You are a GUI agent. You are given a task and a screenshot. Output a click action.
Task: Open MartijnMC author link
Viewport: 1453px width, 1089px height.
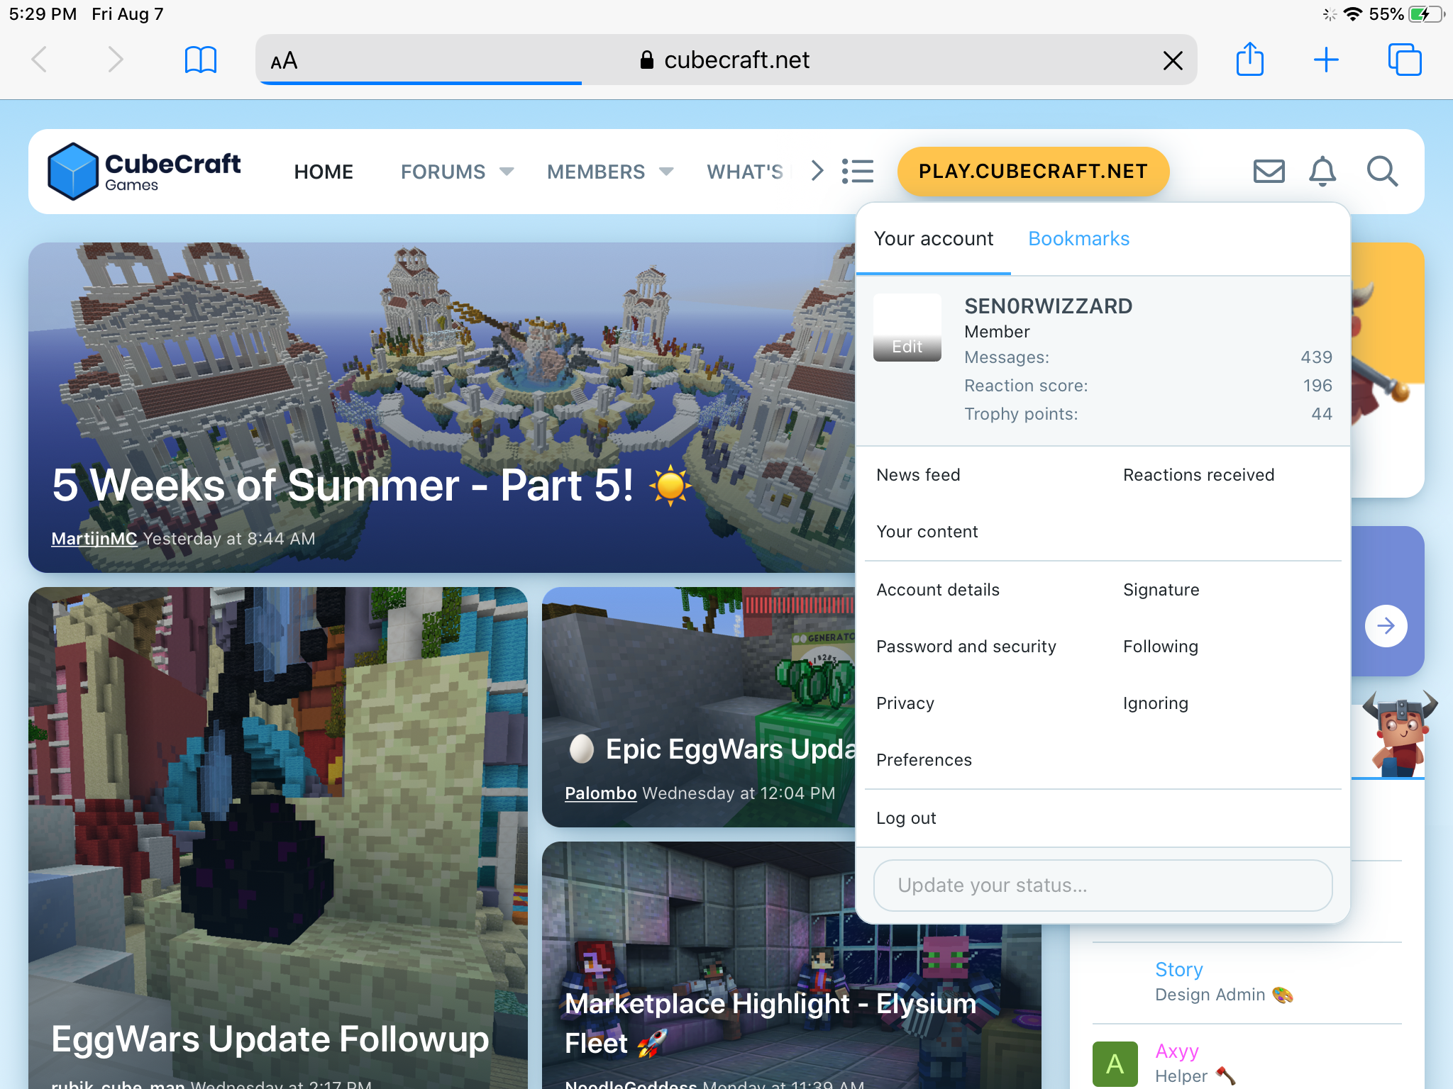pos(94,539)
